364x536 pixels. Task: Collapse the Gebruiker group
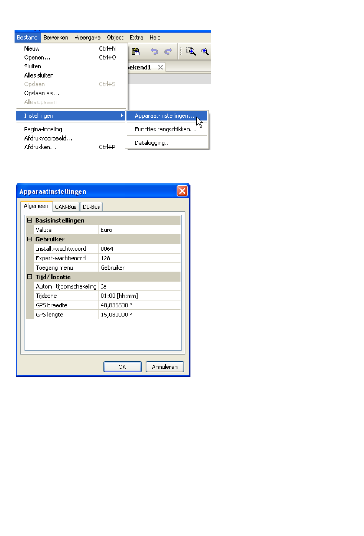tap(30, 239)
